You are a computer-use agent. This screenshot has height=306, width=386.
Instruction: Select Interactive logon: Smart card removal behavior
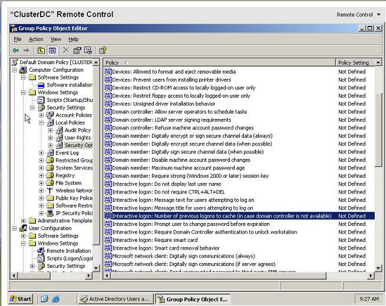pos(166,248)
